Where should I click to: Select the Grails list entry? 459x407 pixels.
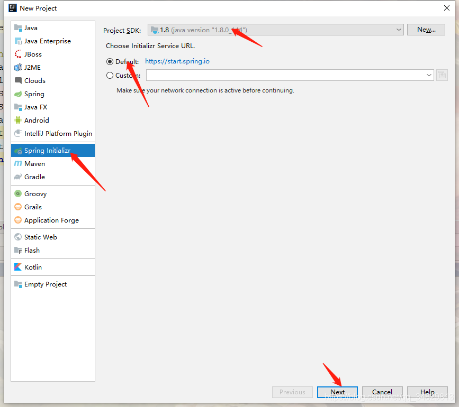click(x=53, y=207)
